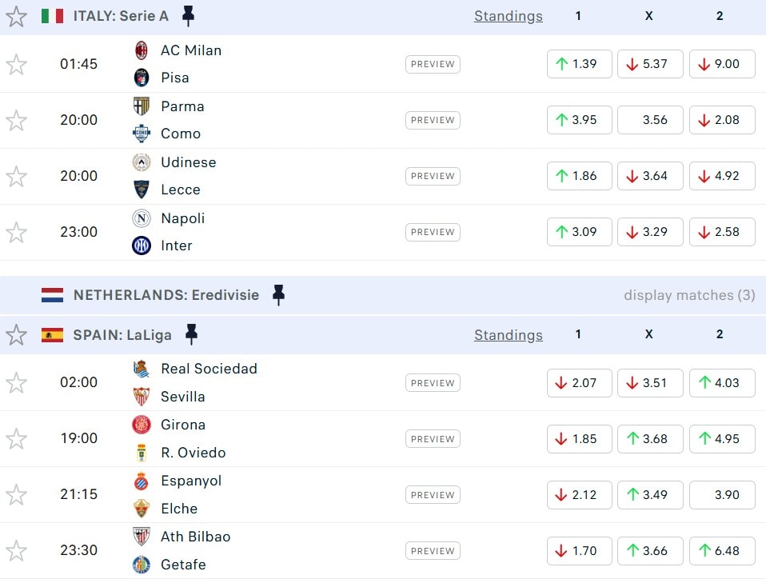
Task: Click the Netherlands Eredivisie pin icon
Action: [x=278, y=295]
